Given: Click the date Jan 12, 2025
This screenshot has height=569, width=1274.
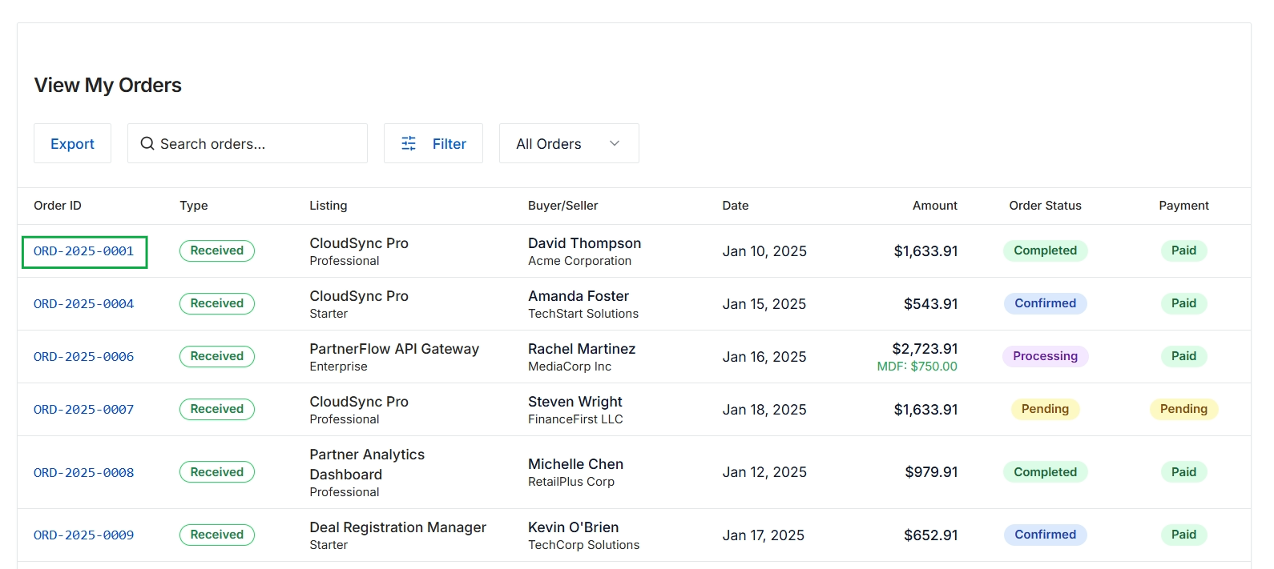Looking at the screenshot, I should pos(764,472).
